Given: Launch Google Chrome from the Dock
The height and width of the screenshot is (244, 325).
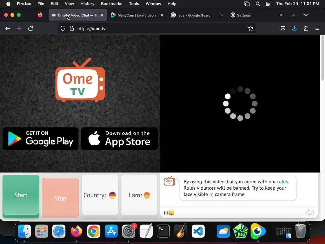Looking at the screenshot, I should pyautogui.click(x=94, y=231).
